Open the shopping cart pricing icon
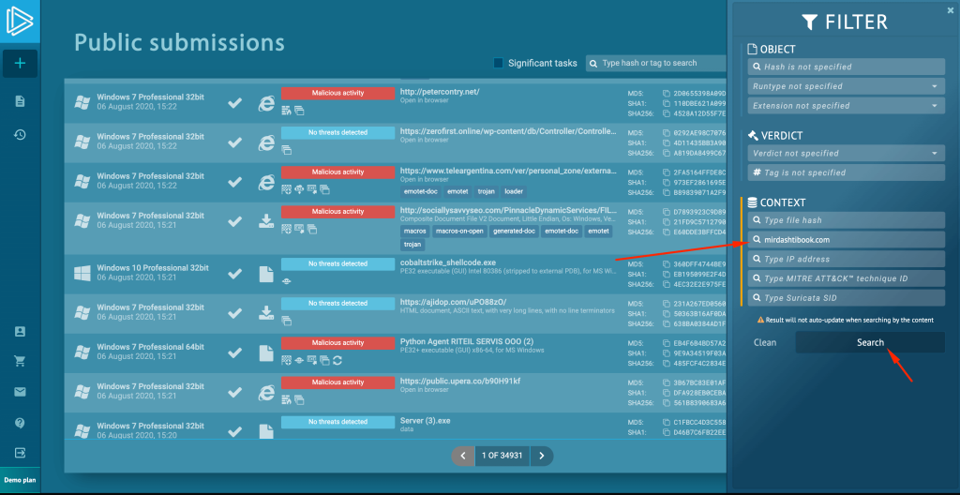 point(20,361)
